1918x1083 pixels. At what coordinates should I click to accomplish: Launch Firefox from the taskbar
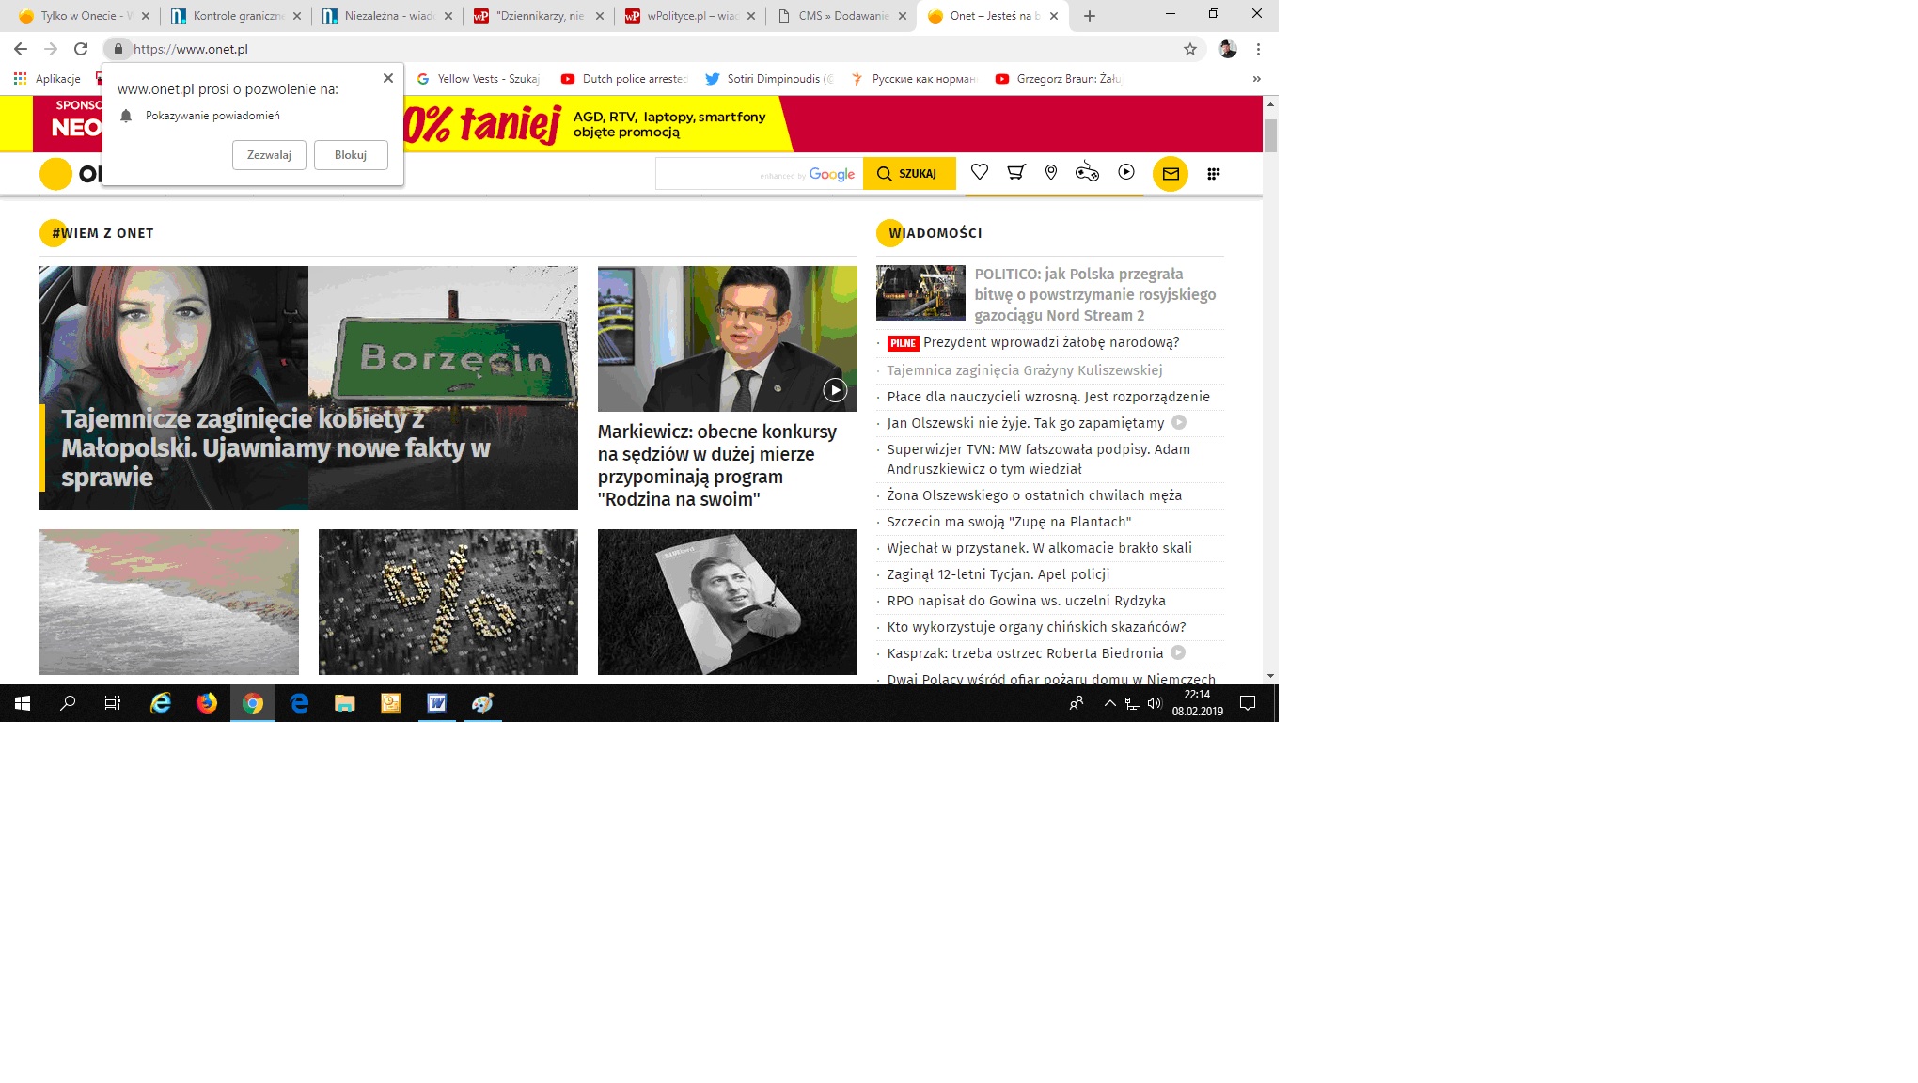tap(207, 703)
